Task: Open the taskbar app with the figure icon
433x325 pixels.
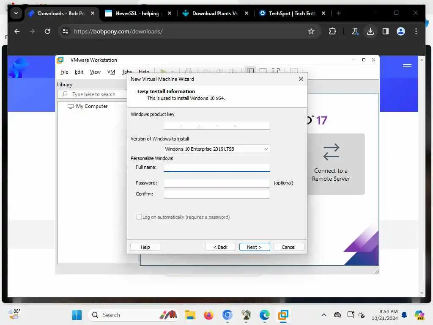Action: (246, 315)
